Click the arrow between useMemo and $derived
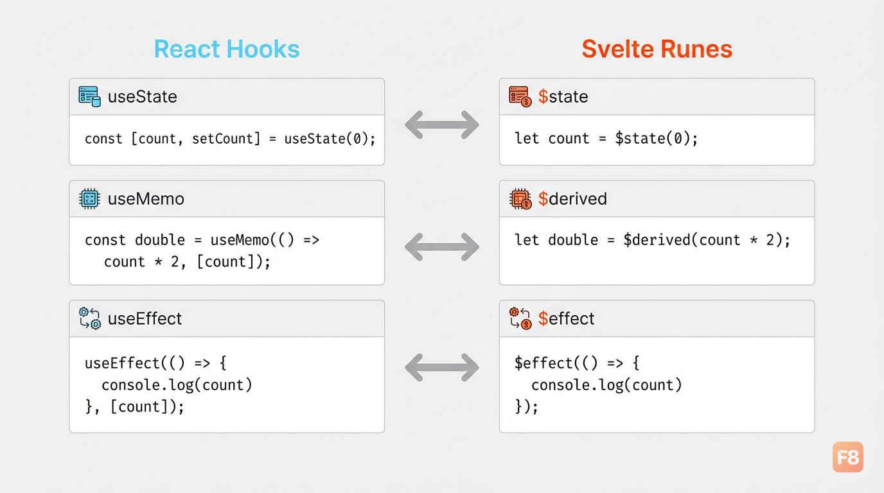The width and height of the screenshot is (884, 493). click(442, 246)
